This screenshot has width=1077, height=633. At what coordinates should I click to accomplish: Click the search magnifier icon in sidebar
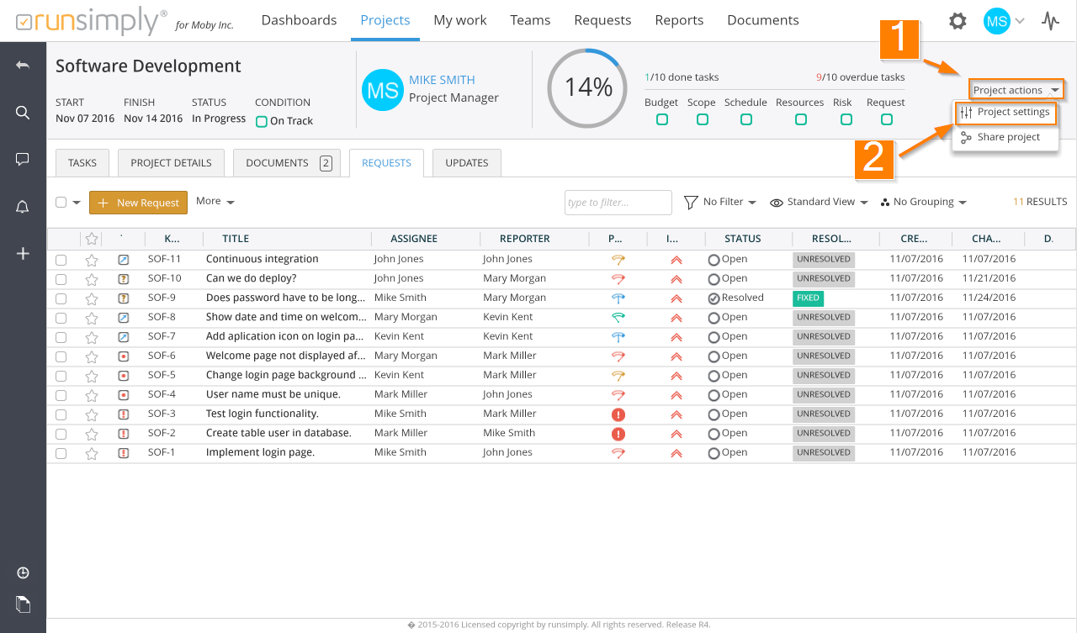pyautogui.click(x=23, y=113)
